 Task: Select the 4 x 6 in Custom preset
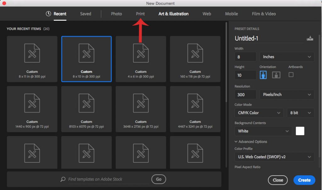point(141,59)
